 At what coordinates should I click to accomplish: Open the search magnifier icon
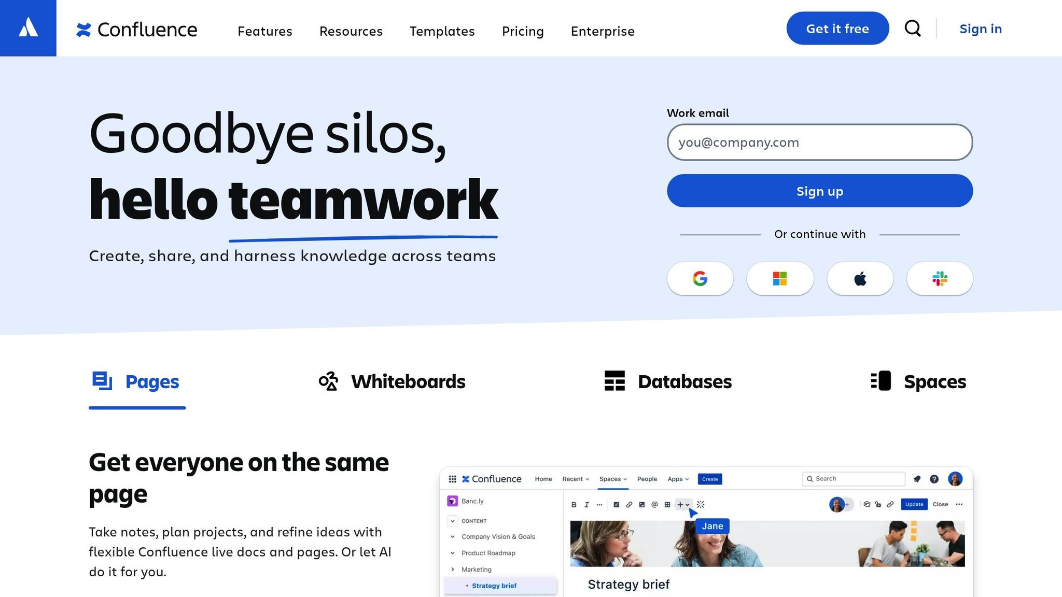tap(913, 29)
